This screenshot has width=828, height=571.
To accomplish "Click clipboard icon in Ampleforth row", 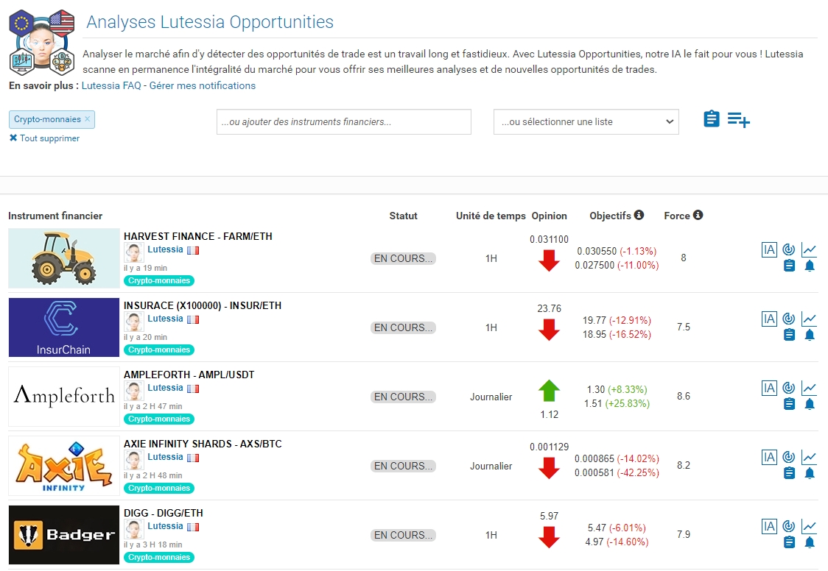I will [x=789, y=404].
